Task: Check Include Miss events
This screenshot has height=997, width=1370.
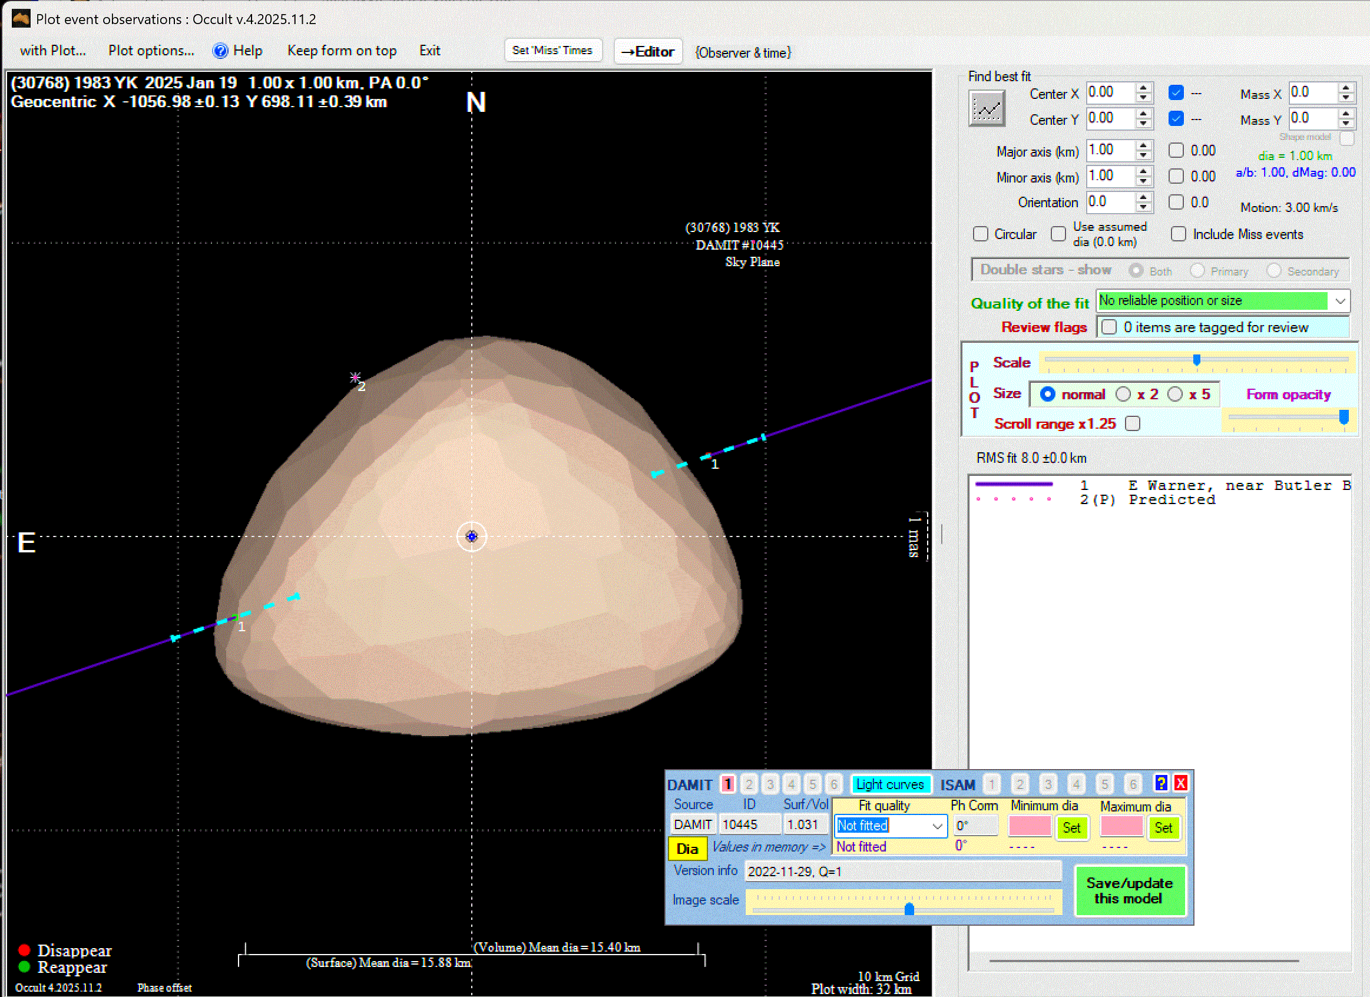Action: 1178,234
